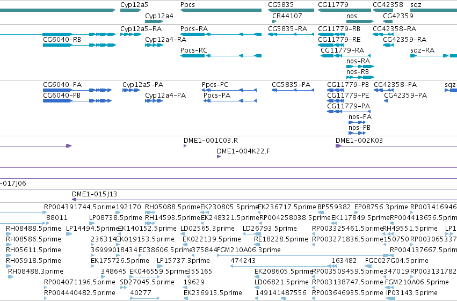Select the CG6040-RB transcript
Screen dimensions: 457x301
click(79, 45)
